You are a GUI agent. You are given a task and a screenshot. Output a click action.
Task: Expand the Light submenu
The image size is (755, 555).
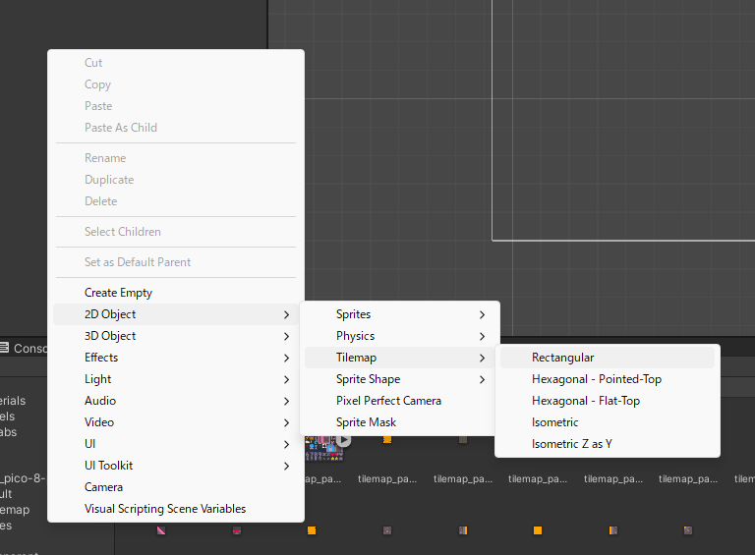pyautogui.click(x=176, y=379)
